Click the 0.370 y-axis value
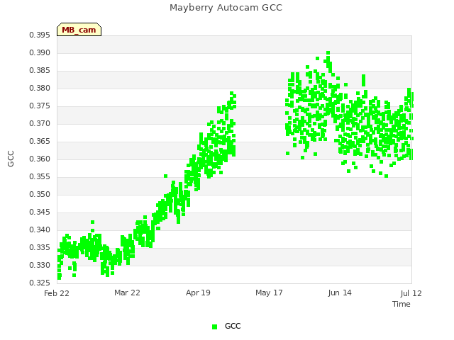This screenshot has height=340, width=454. 40,124
